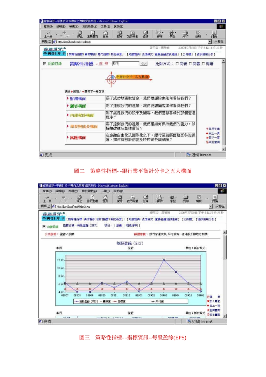Open 檢視(V) menu in top window

coord(74,27)
